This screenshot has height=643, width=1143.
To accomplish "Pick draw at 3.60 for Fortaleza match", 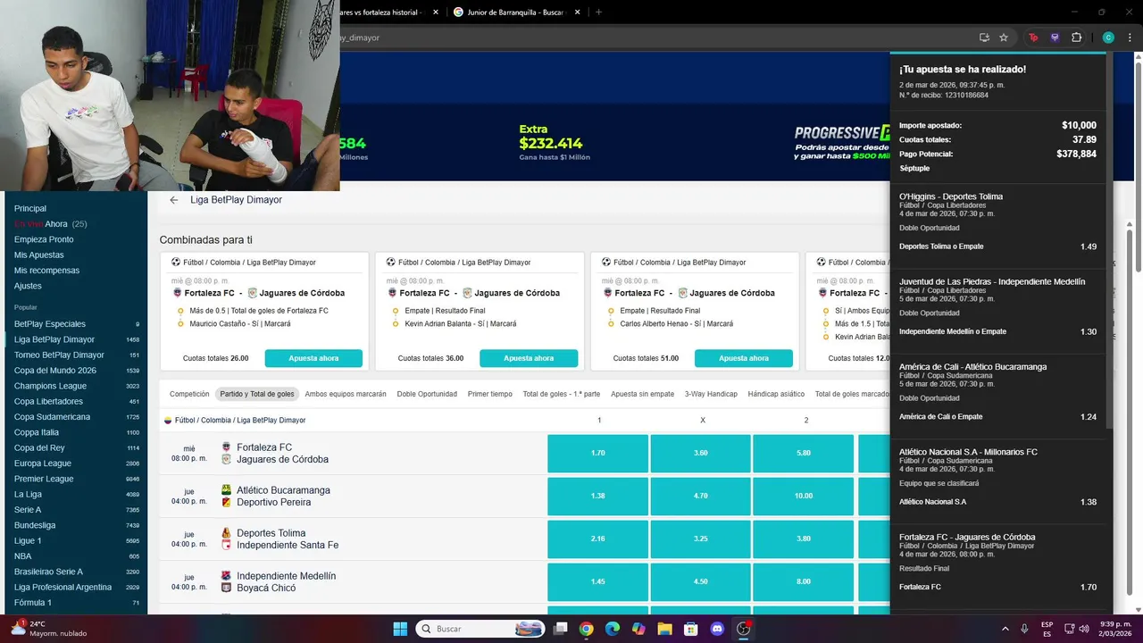I will coord(700,453).
